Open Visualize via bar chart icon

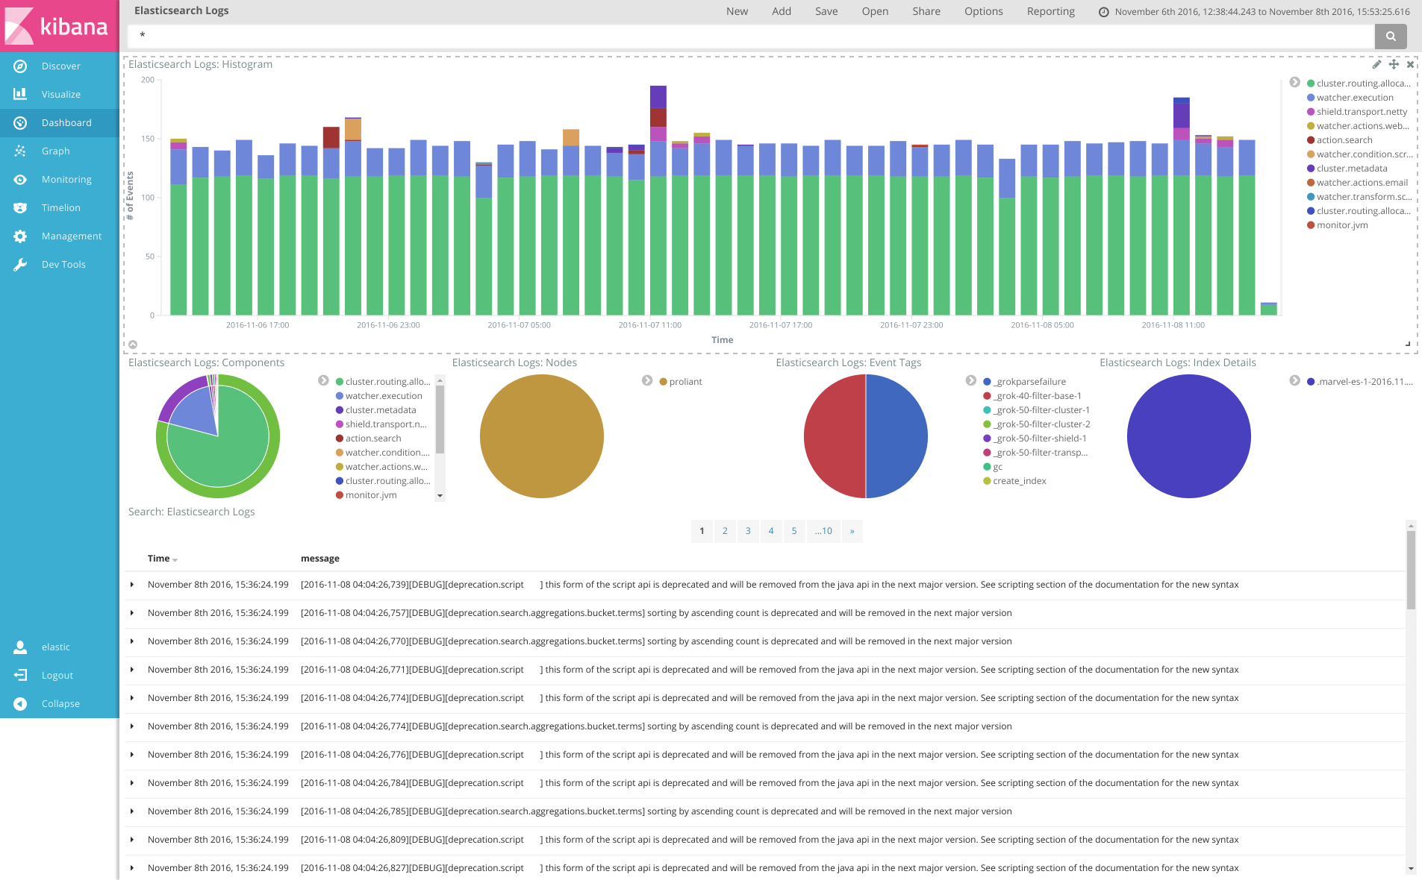20,95
